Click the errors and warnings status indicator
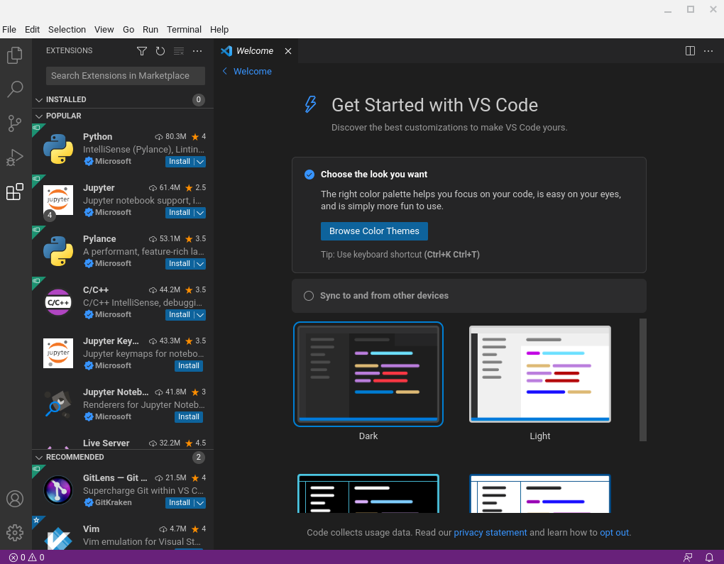This screenshot has width=724, height=564. click(27, 558)
